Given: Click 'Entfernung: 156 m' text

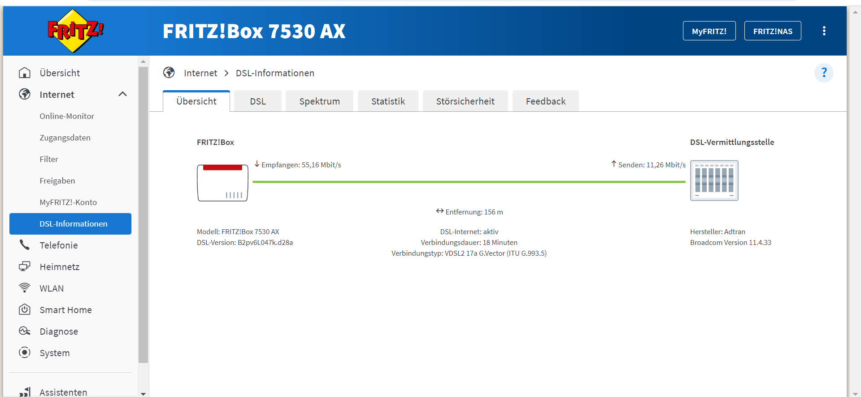Looking at the screenshot, I should (474, 212).
